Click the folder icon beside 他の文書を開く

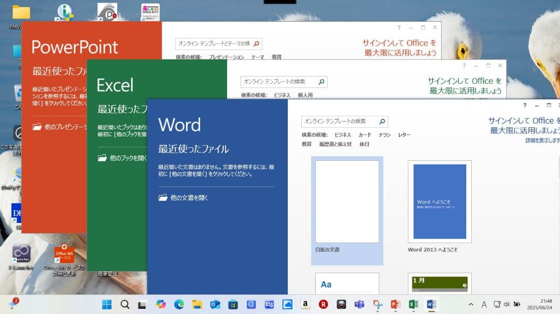(x=162, y=197)
